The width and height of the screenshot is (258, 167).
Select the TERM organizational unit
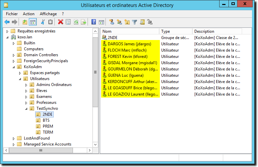(48, 132)
